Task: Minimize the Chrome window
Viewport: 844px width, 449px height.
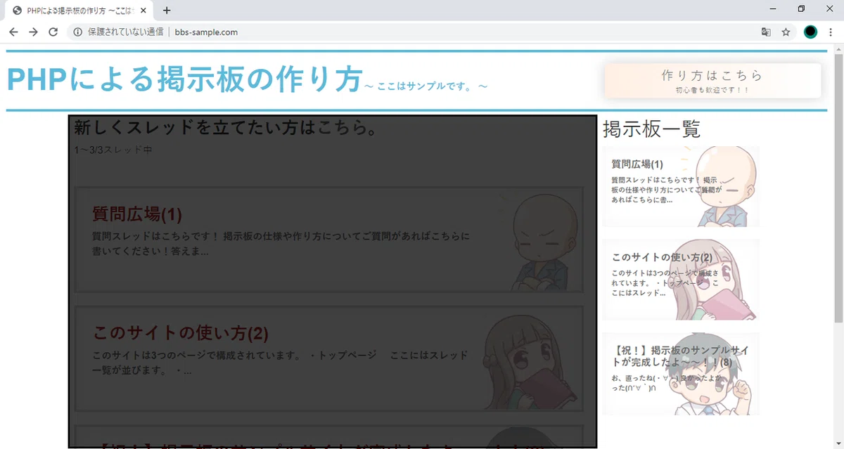Action: [x=773, y=9]
